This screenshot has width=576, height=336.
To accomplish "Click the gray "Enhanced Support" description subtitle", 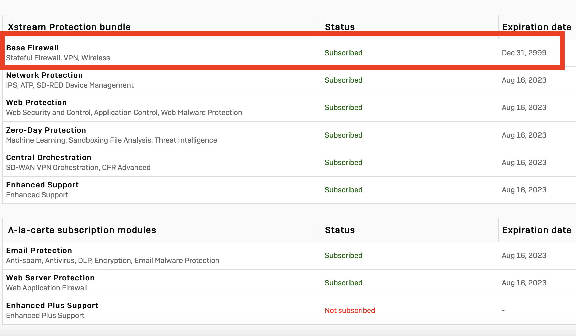I will pyautogui.click(x=37, y=195).
